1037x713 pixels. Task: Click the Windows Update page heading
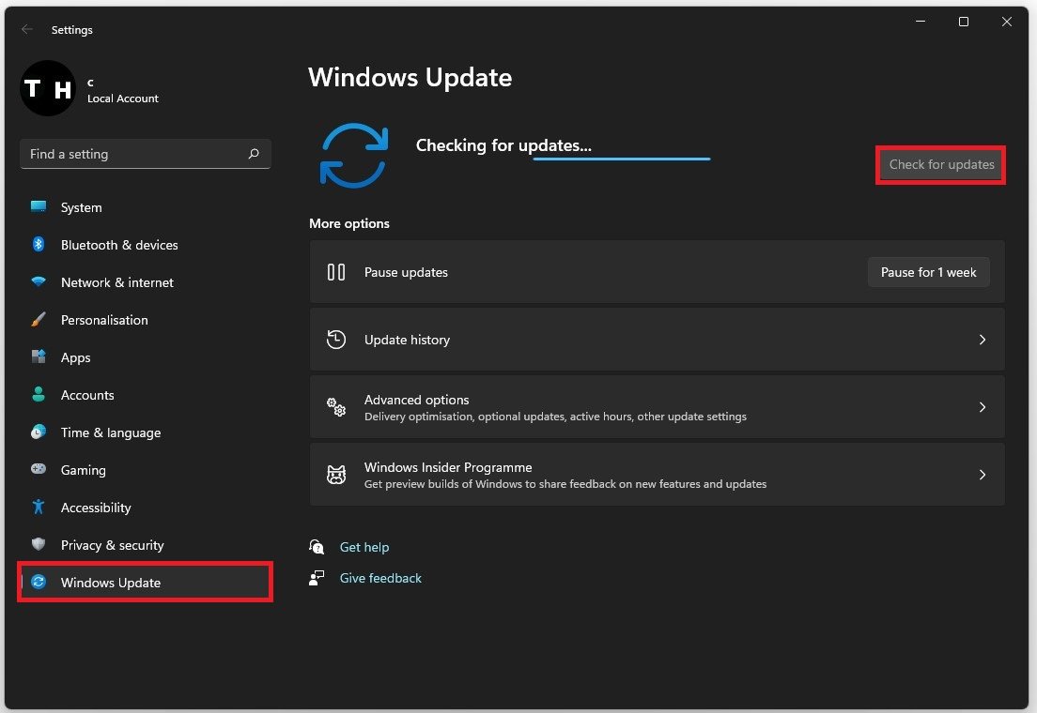click(x=410, y=77)
